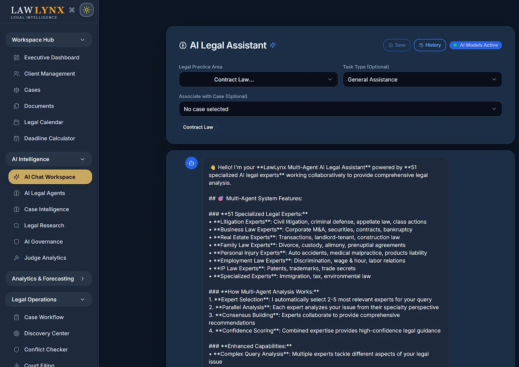Viewport: 519px width, 367px height.
Task: Click the Client Management people icon
Action: tap(16, 74)
